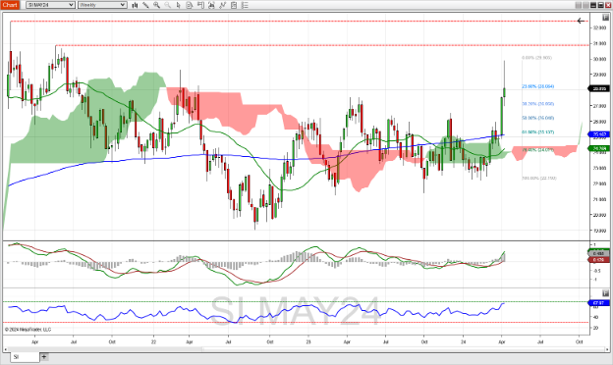Toggle the price panel F scale button

pos(605,18)
